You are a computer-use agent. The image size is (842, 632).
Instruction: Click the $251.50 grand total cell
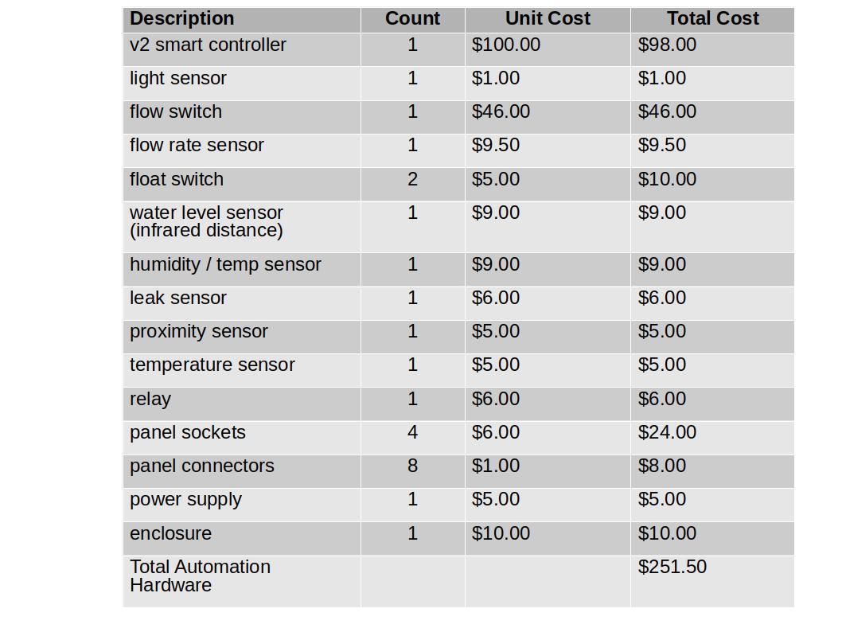pyautogui.click(x=712, y=581)
